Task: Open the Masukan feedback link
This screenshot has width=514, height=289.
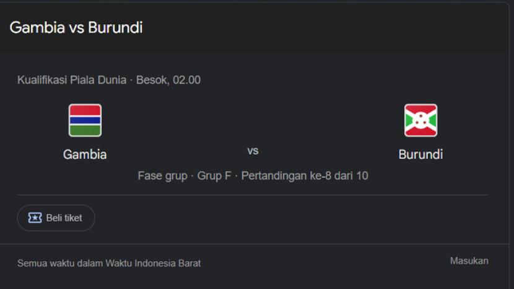Action: click(x=469, y=261)
